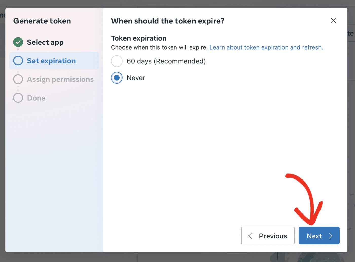Close the Generate token dialog
This screenshot has height=262, width=355.
coord(333,21)
